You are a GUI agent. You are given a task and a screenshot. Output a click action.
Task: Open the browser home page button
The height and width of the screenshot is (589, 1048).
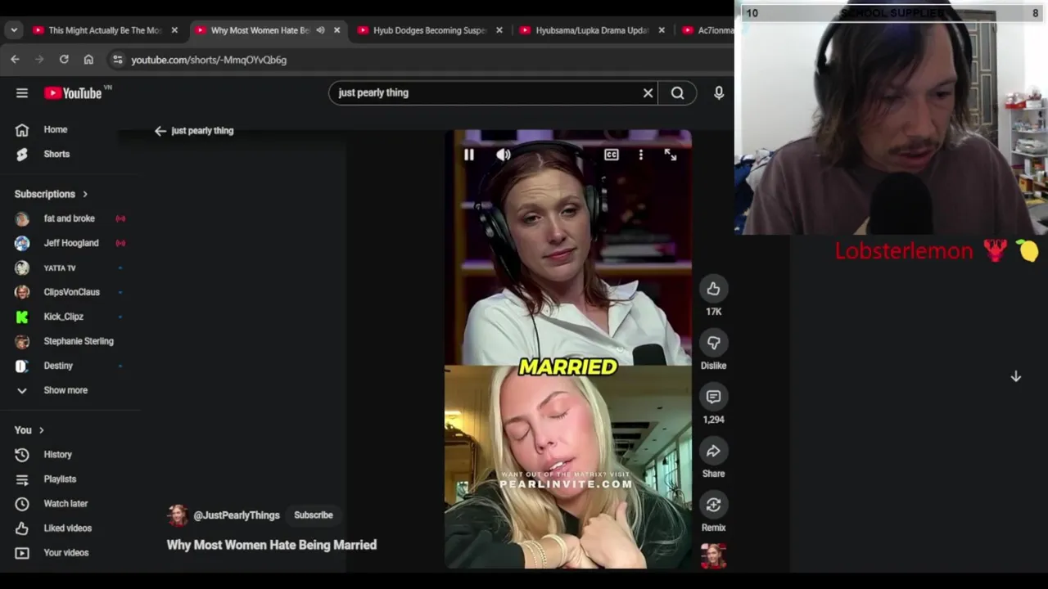[x=88, y=60]
